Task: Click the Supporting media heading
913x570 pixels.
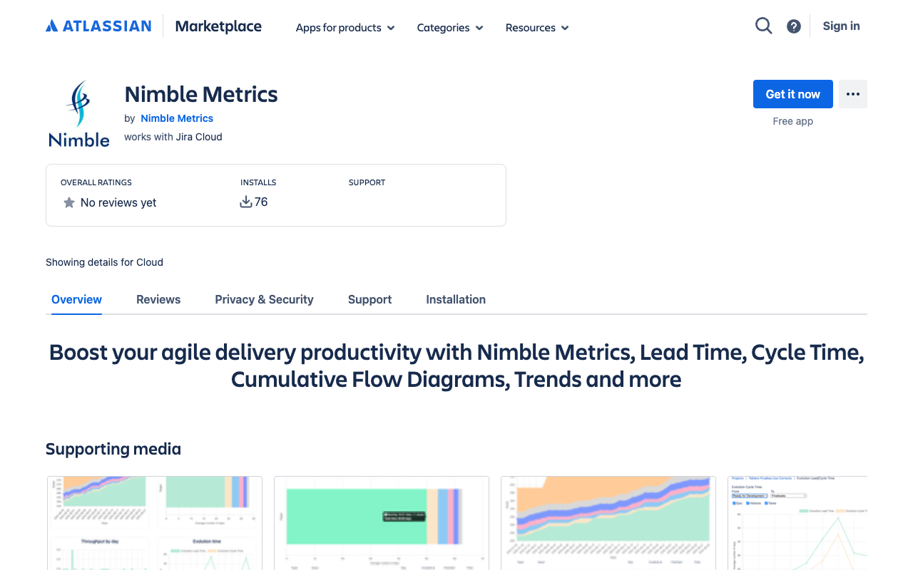Action: click(x=113, y=449)
